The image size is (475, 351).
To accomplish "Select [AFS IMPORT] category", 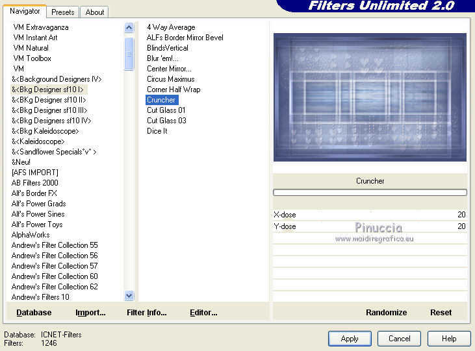I will [35, 173].
